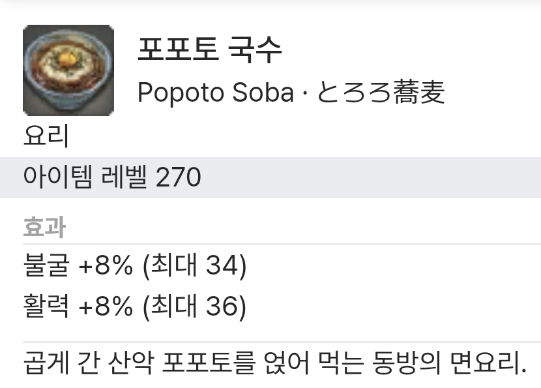Screen dimensions: 541x388
Task: Click the Popoto Soba dish icon
Action: (x=68, y=70)
